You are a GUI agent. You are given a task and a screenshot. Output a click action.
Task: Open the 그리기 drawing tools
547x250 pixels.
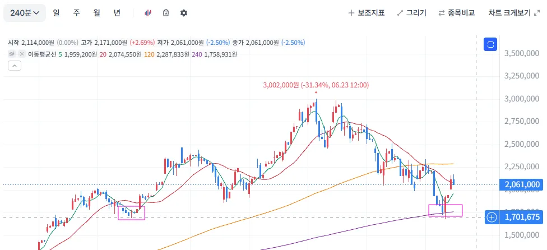[411, 13]
